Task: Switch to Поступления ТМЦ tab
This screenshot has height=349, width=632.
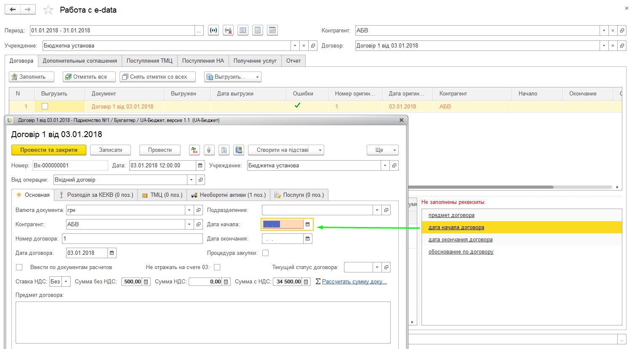Action: [x=149, y=61]
